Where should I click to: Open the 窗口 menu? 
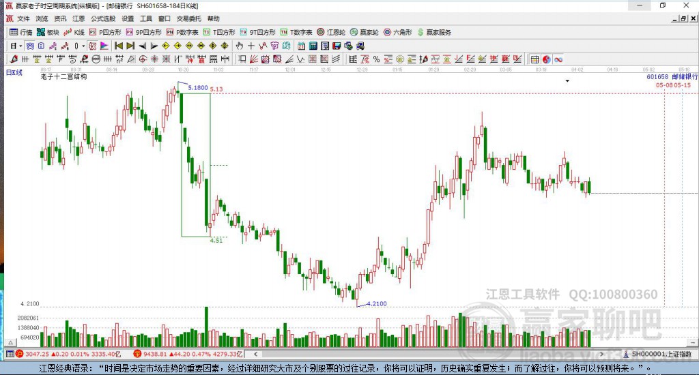click(165, 18)
